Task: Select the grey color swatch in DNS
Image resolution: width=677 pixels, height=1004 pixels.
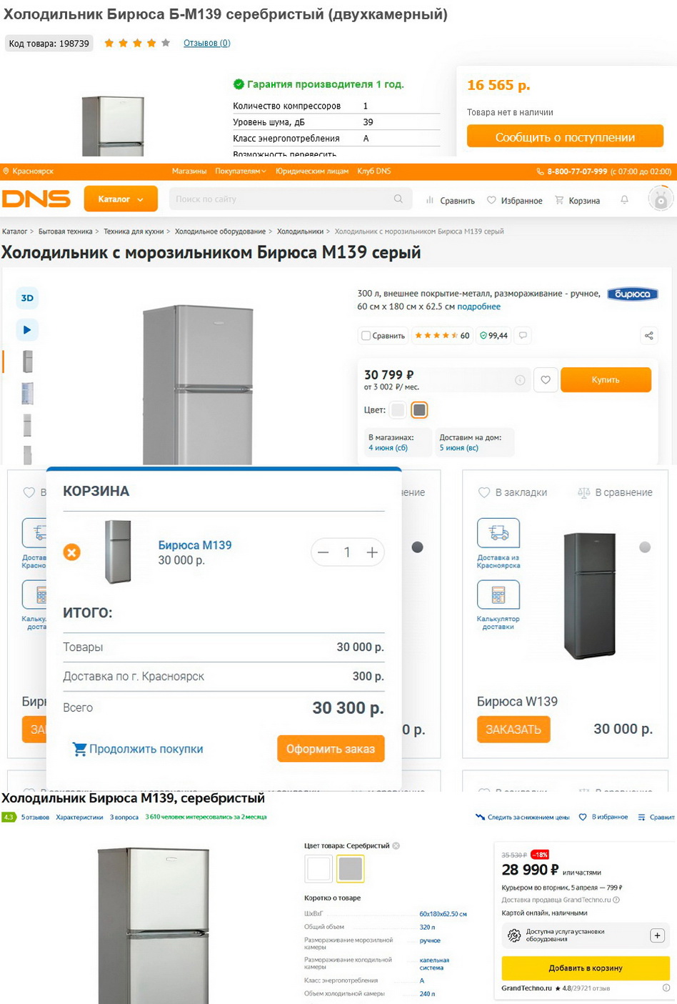Action: point(419,410)
